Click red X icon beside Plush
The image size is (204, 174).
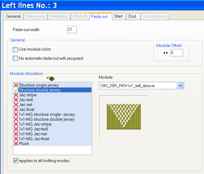coord(16,144)
